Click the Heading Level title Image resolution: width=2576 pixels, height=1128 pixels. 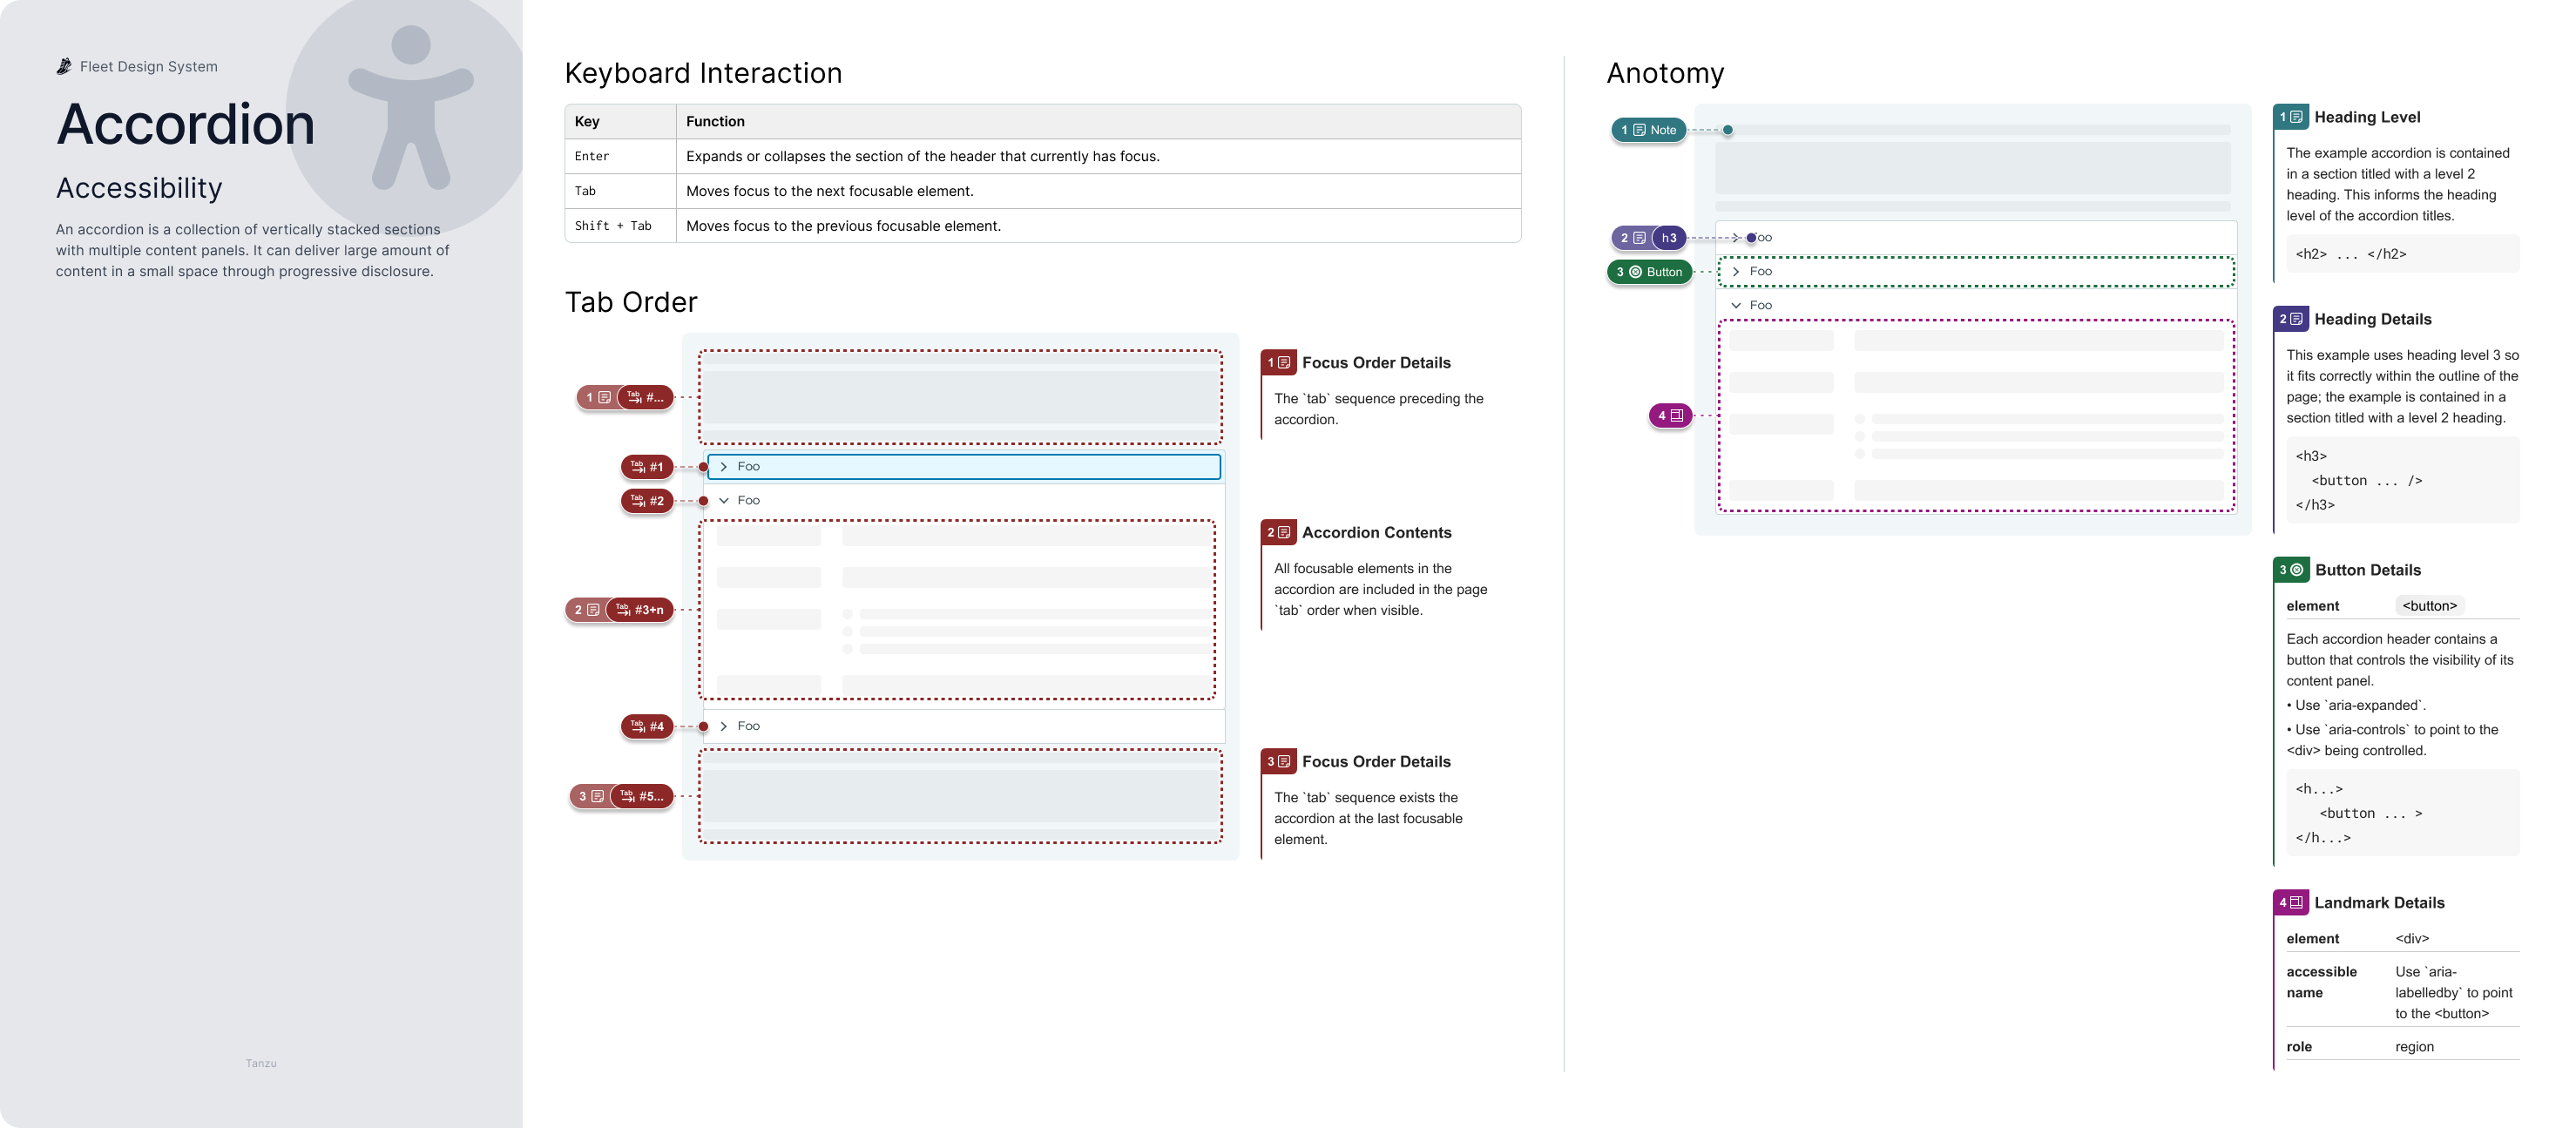coord(2367,117)
